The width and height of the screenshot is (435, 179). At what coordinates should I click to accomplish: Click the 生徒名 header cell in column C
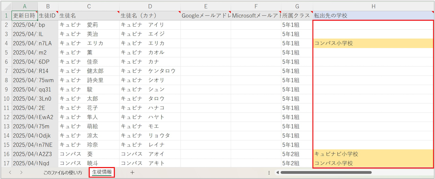pyautogui.click(x=89, y=16)
